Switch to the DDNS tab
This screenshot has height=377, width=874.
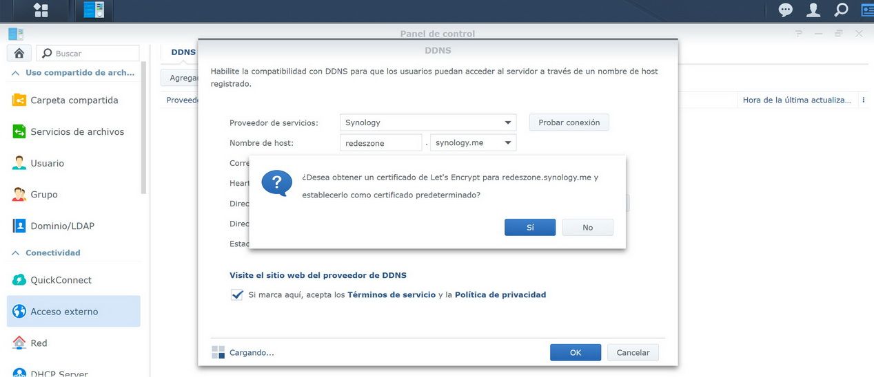183,52
